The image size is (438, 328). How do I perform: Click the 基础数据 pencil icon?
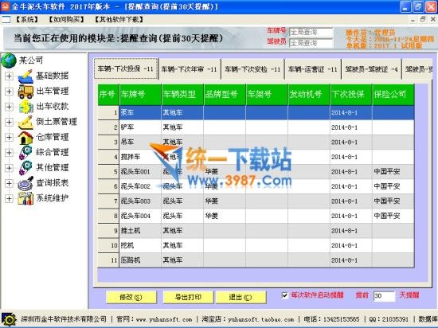25,76
